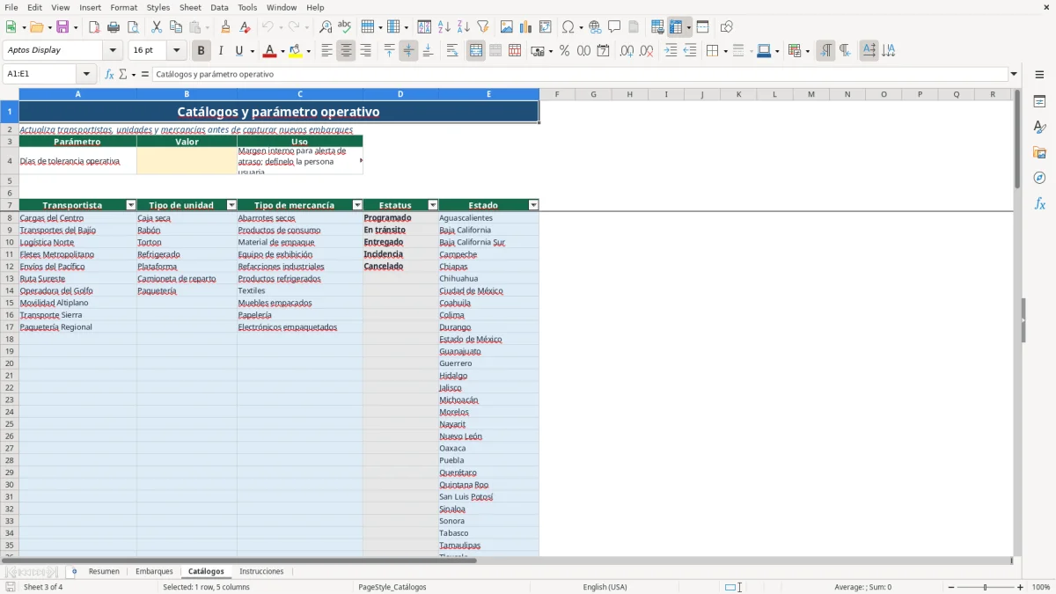Open the Name Box dropdown
Screen dimensions: 1056x594
point(86,74)
